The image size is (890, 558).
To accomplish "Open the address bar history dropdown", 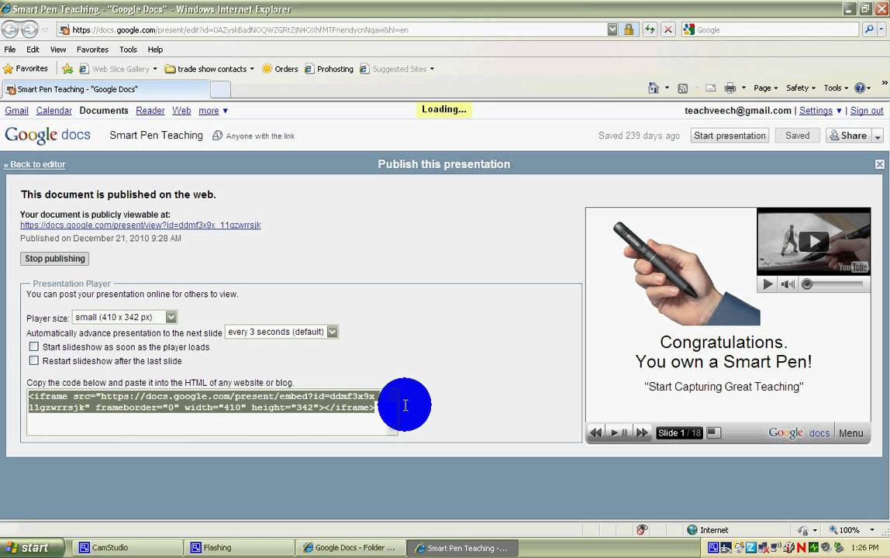I will pos(612,29).
